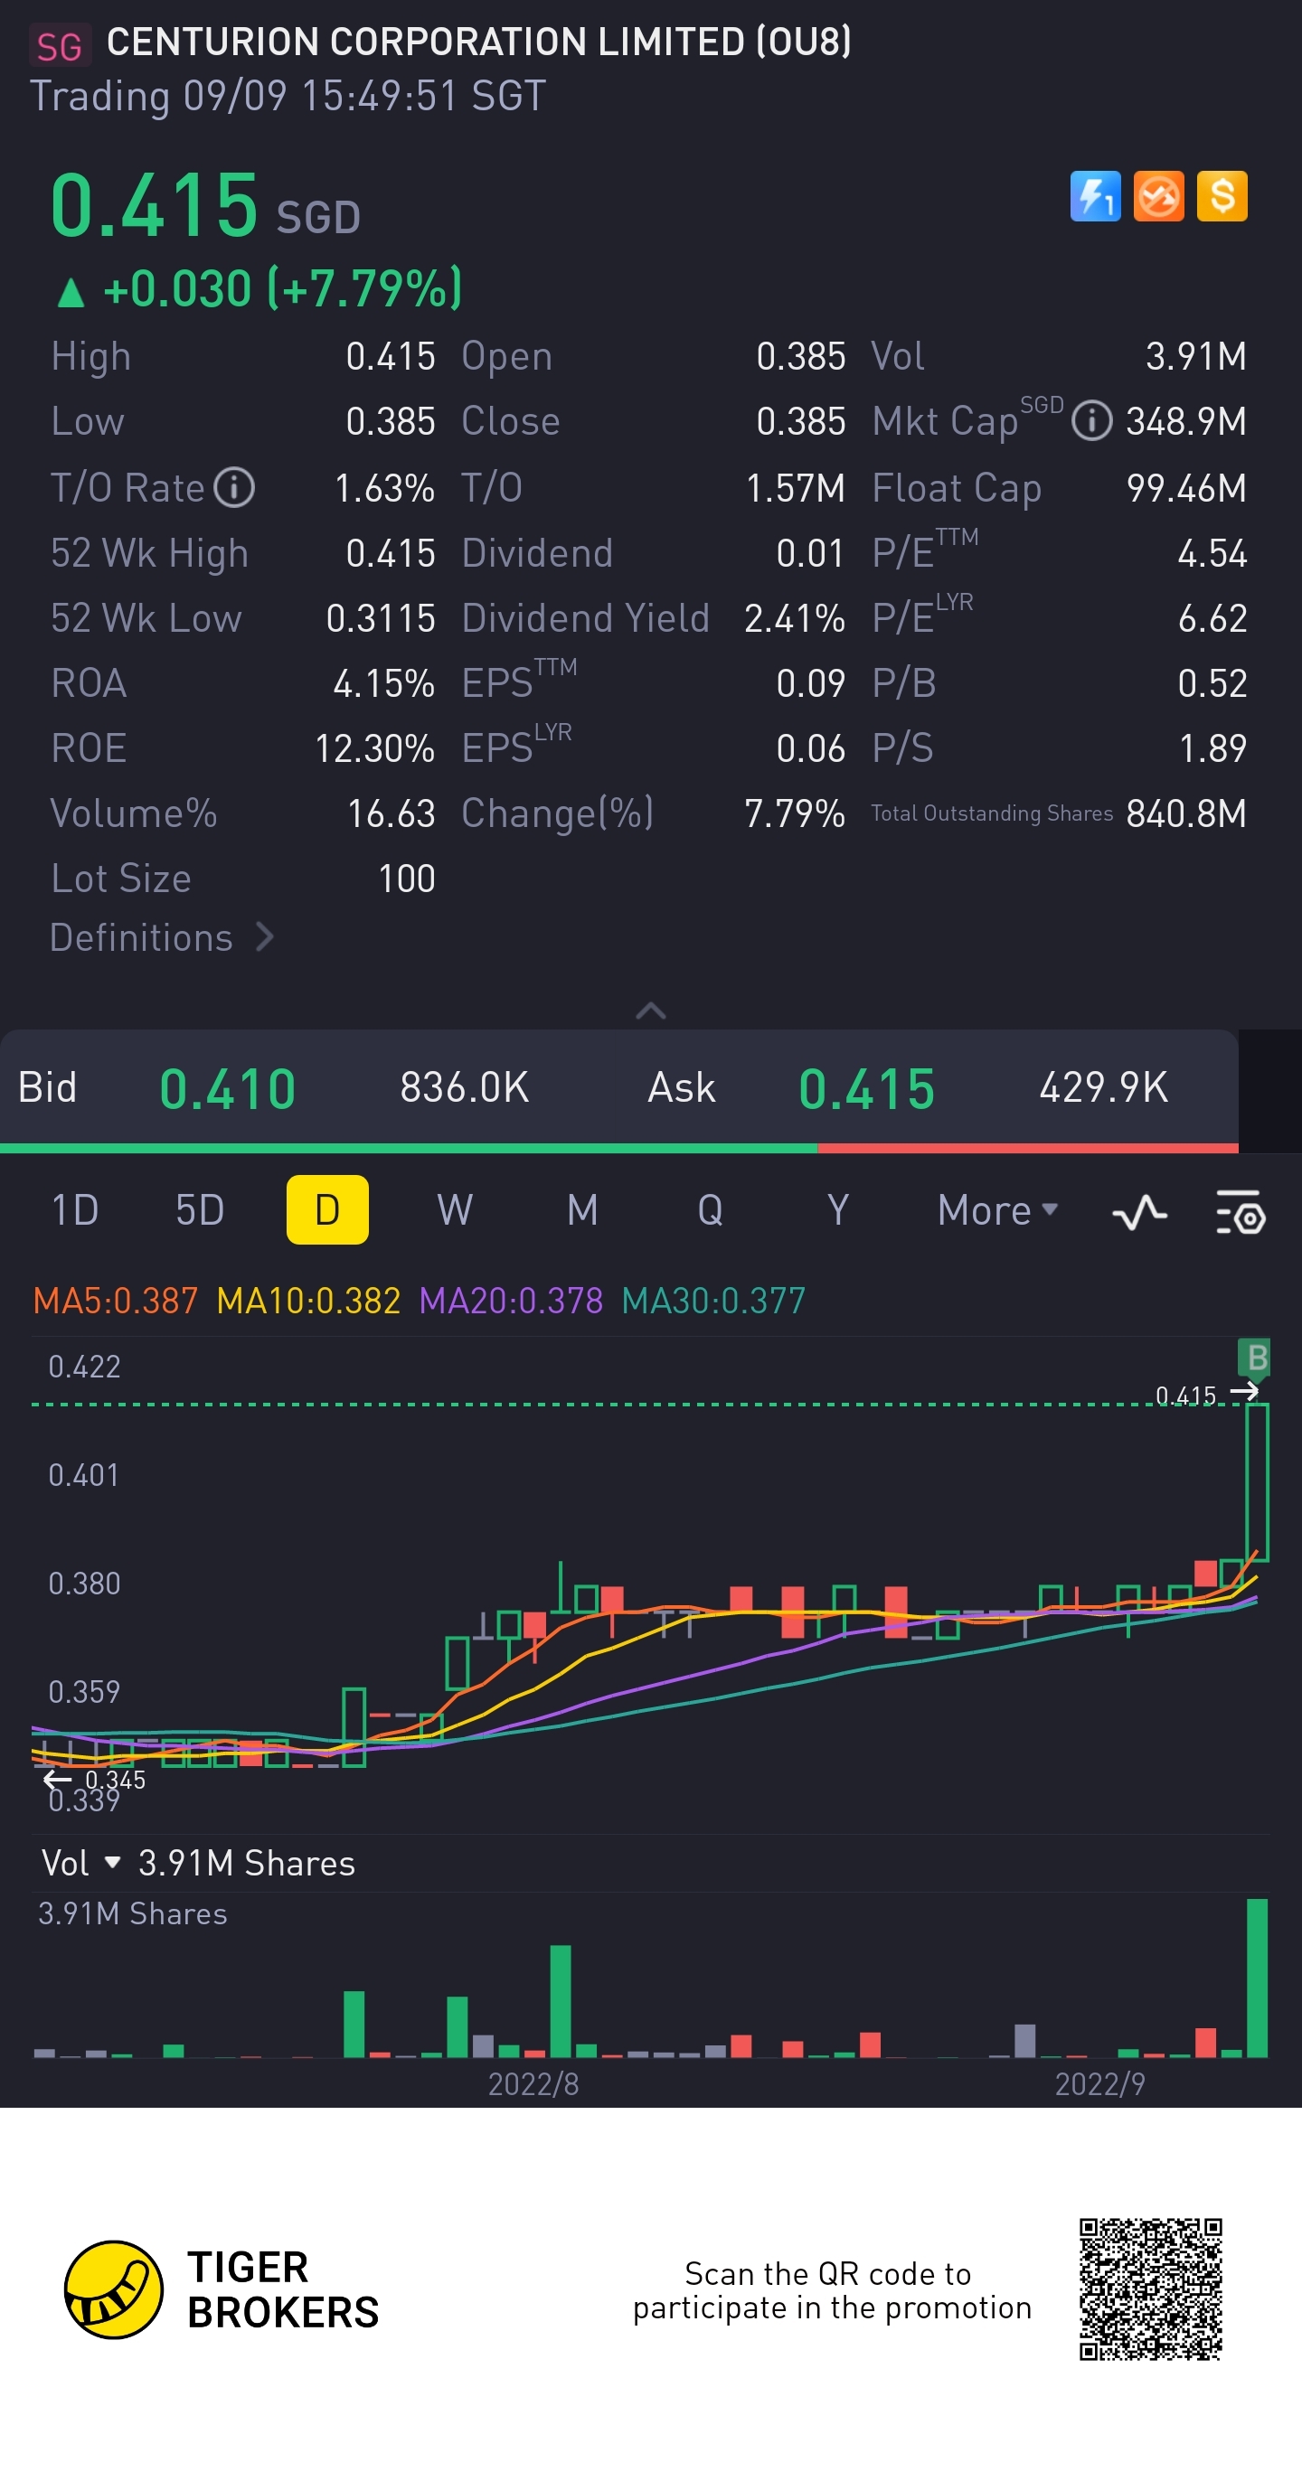The image size is (1302, 2472).
Task: Tap the blue lightning bolt icon
Action: point(1096,196)
